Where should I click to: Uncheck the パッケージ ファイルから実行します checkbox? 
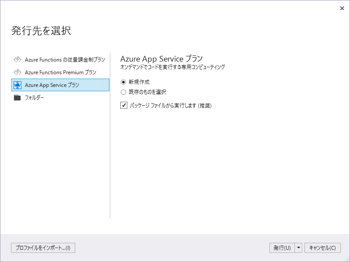click(x=124, y=105)
